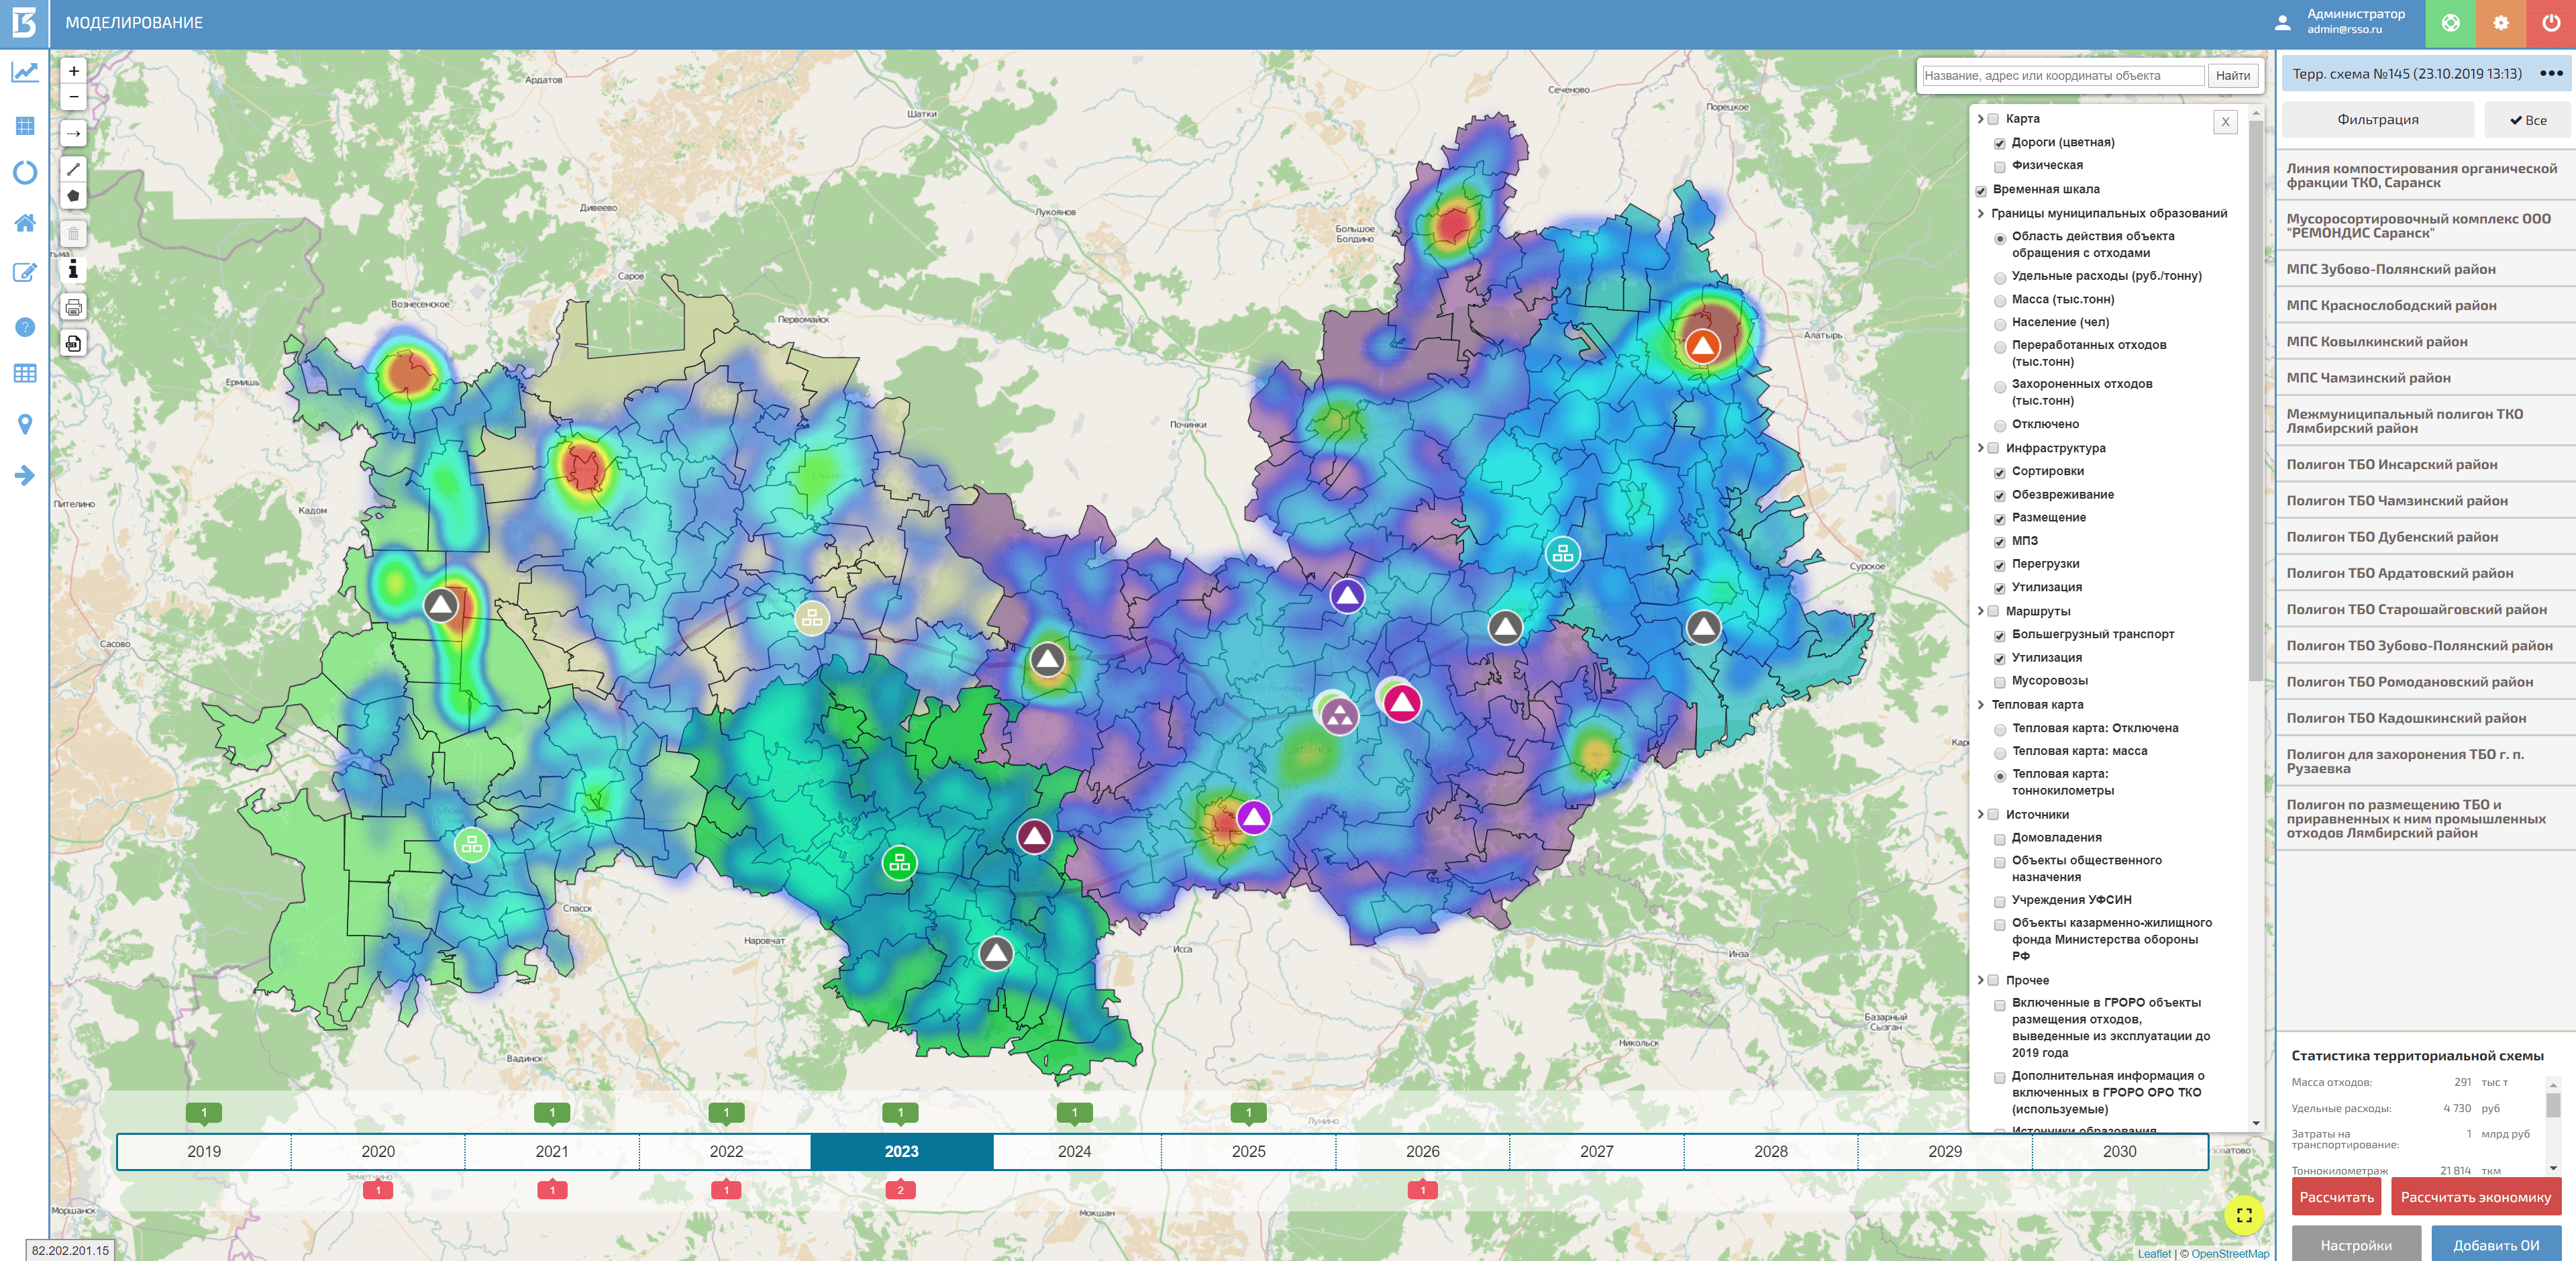
Task: Select year 2026 on the timeline
Action: (x=1422, y=1151)
